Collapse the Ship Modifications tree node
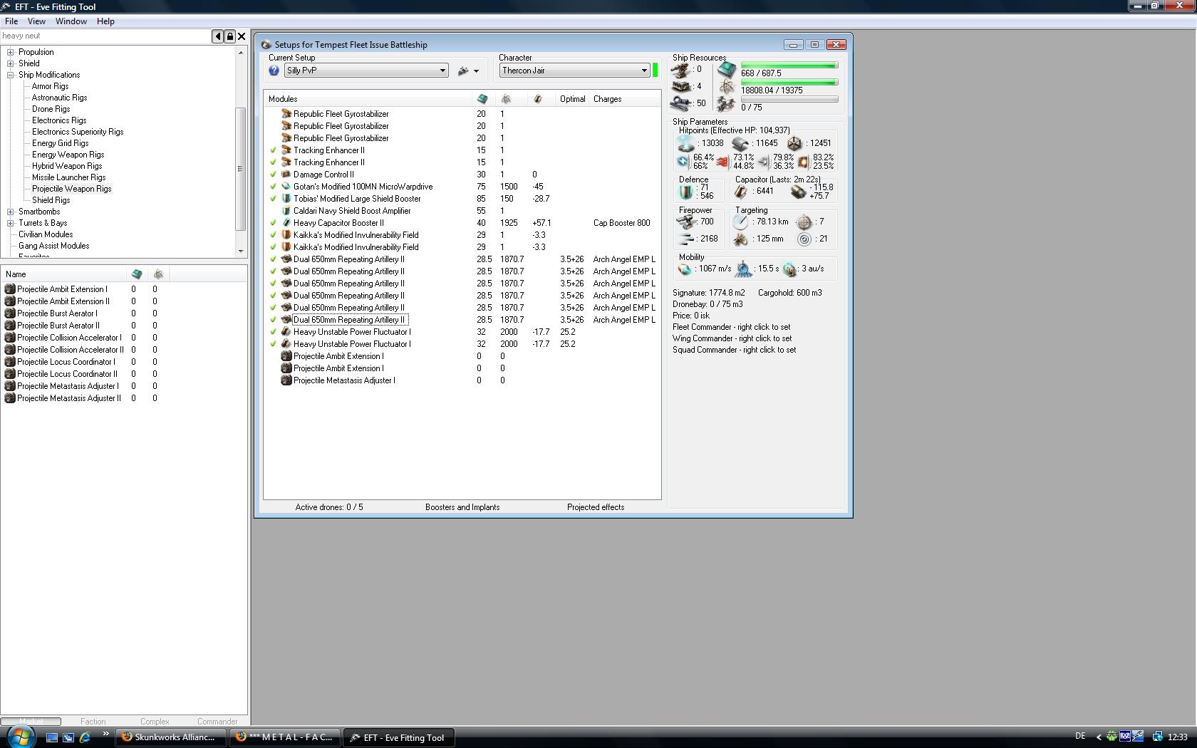 [x=11, y=75]
